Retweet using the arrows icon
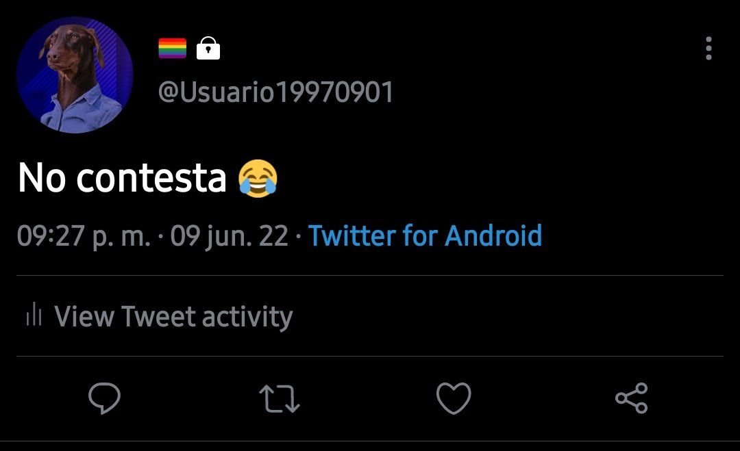The height and width of the screenshot is (451, 740). 280,399
